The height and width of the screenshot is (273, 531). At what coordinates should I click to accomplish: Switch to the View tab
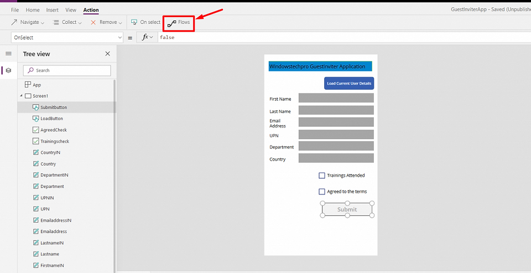pyautogui.click(x=71, y=10)
